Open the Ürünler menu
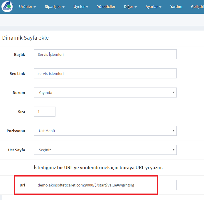The image size is (204, 200). 27,7
